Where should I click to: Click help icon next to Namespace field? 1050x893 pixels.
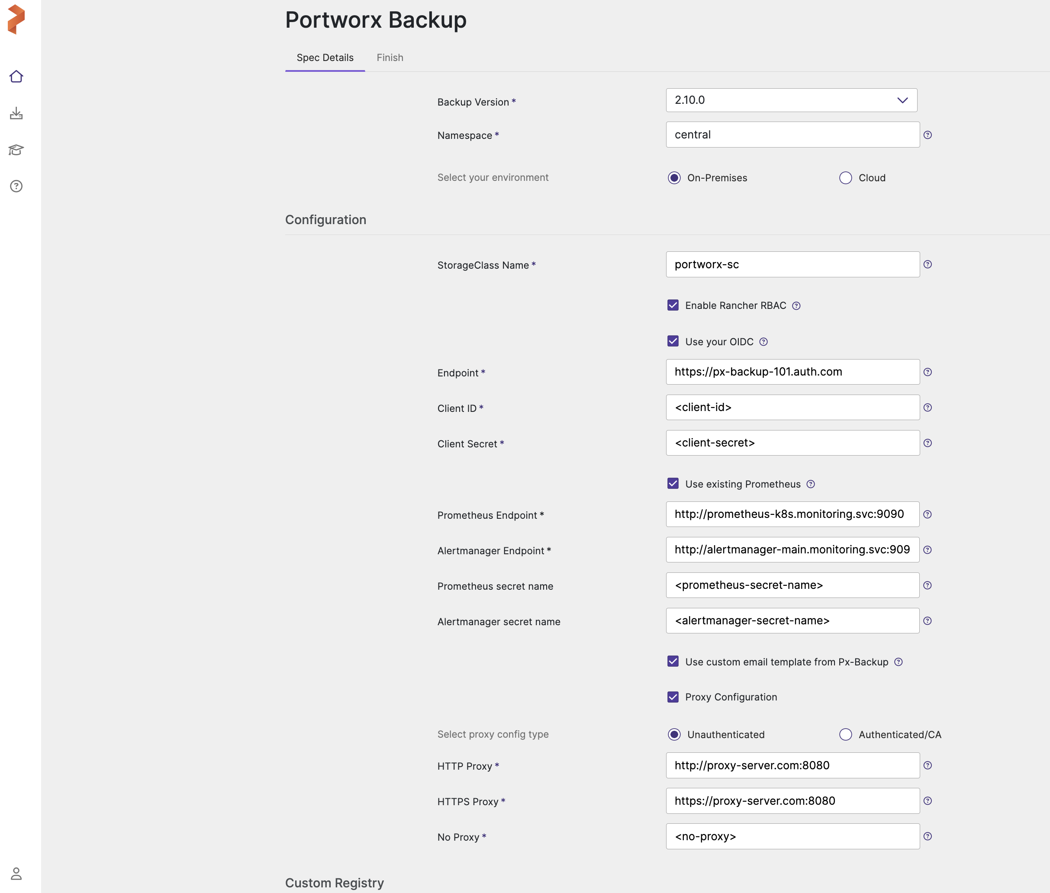point(928,135)
